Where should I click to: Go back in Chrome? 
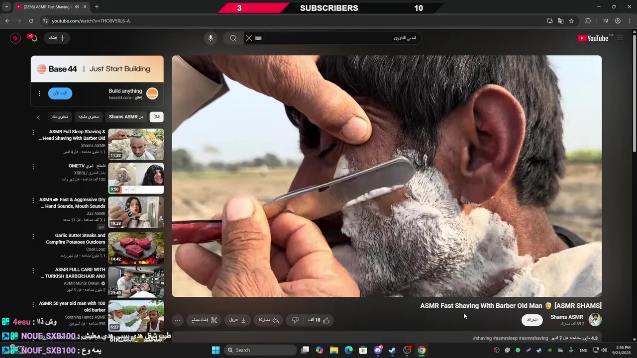[x=7, y=21]
